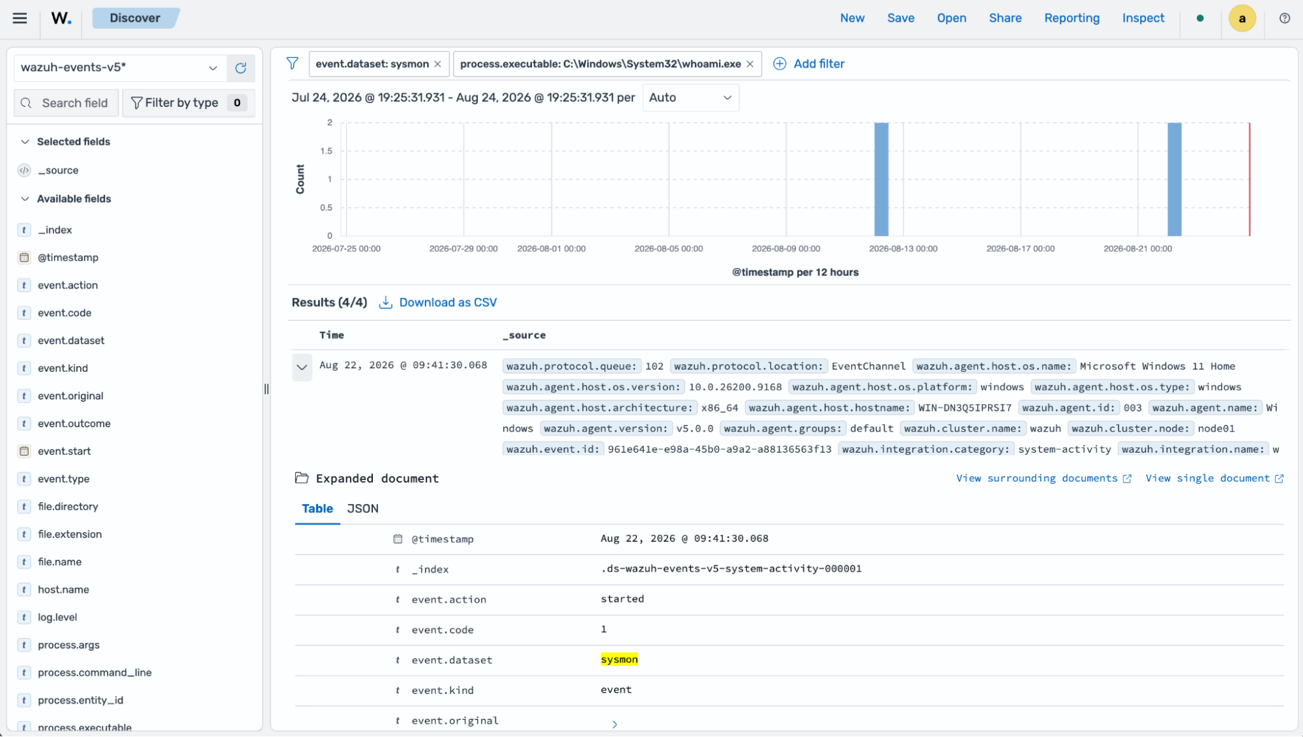Collapse the Aug 22 document row
Image resolution: width=1303 pixels, height=737 pixels.
pyautogui.click(x=302, y=367)
